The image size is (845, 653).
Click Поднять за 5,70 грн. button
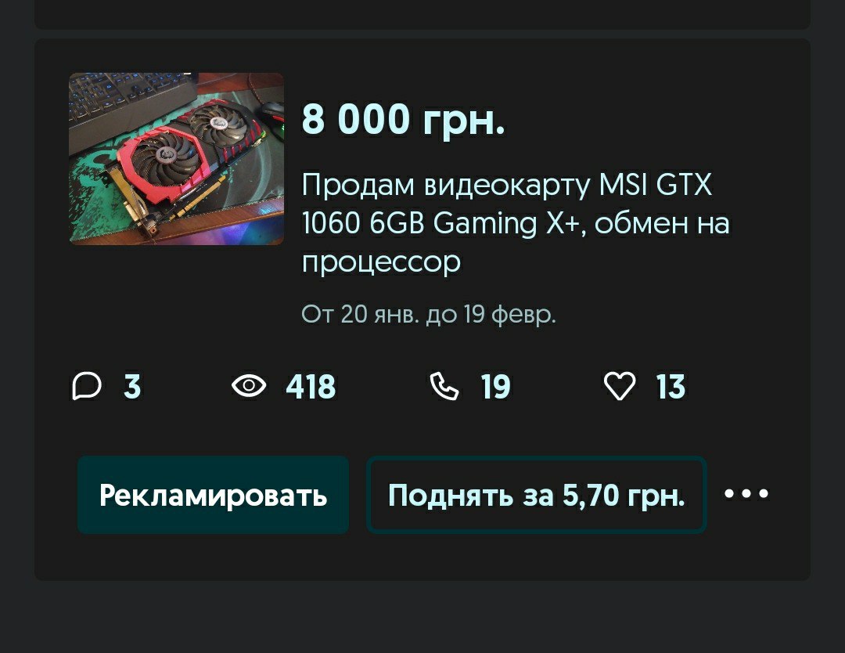point(536,495)
